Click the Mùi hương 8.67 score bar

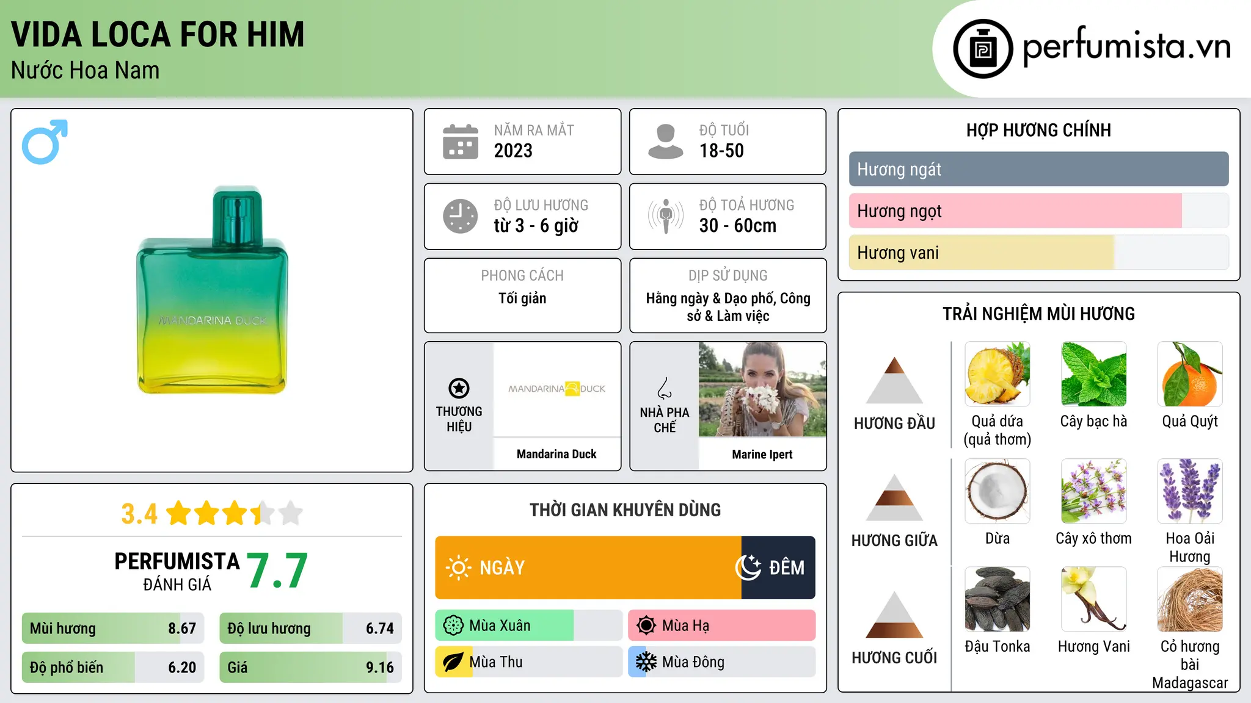(113, 629)
